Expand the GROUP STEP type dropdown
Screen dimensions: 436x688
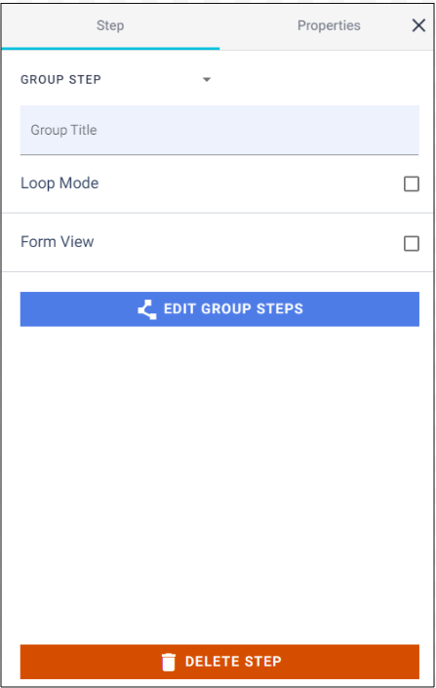(x=116, y=80)
